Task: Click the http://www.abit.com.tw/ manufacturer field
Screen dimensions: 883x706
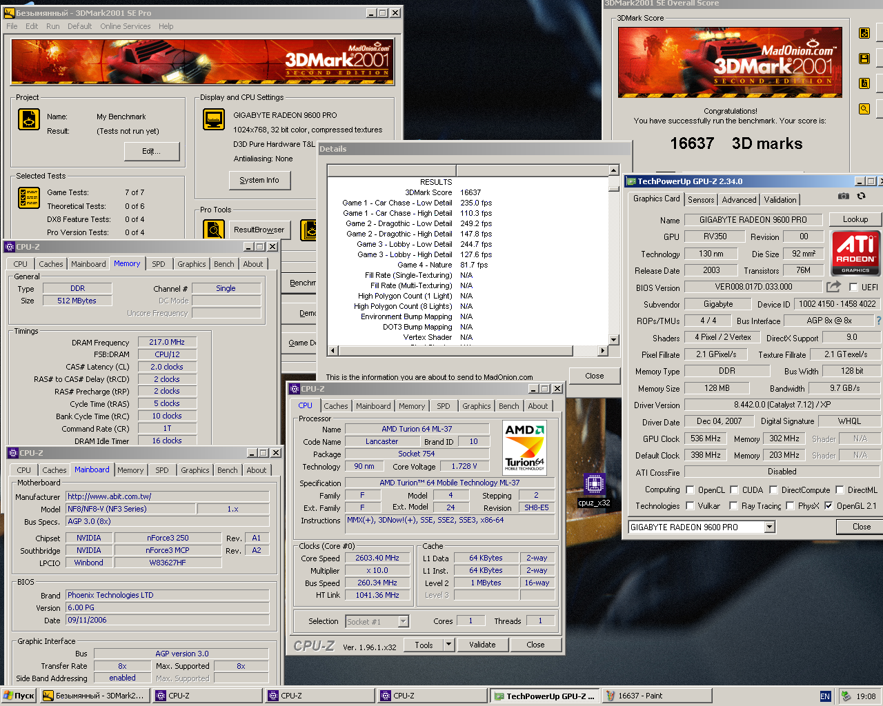Action: [x=168, y=496]
